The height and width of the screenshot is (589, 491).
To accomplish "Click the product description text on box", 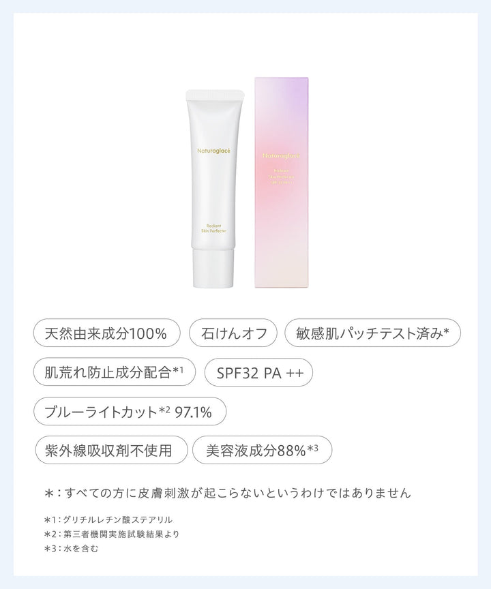I will coord(282,177).
